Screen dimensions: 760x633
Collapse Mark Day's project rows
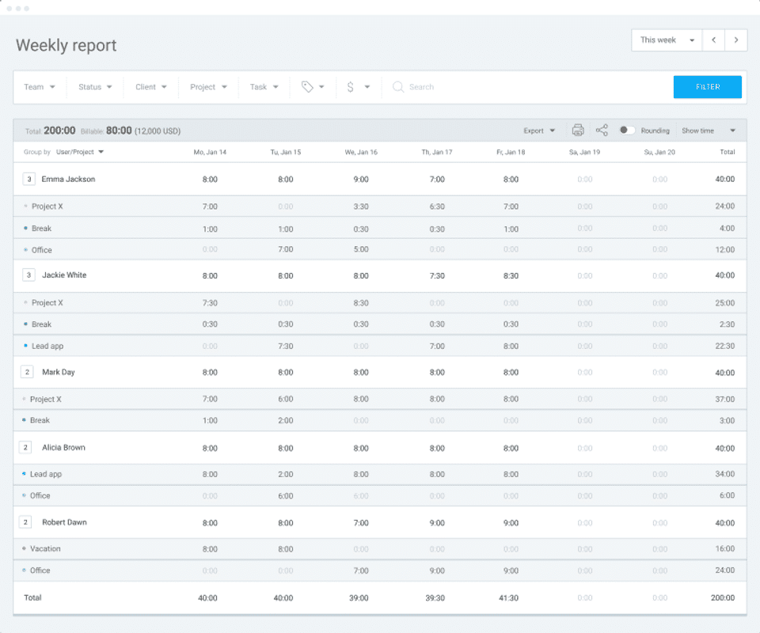(x=28, y=372)
